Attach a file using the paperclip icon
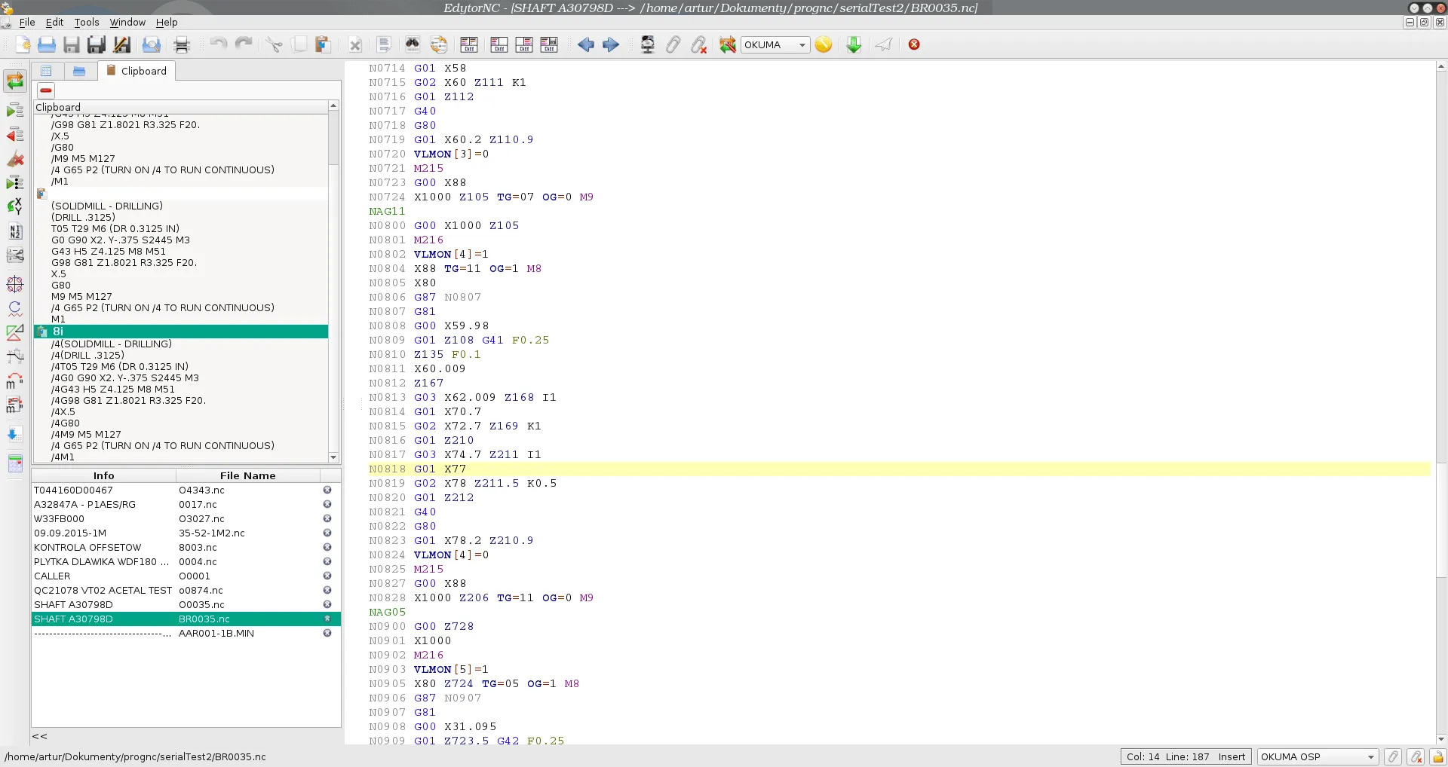 click(x=673, y=44)
